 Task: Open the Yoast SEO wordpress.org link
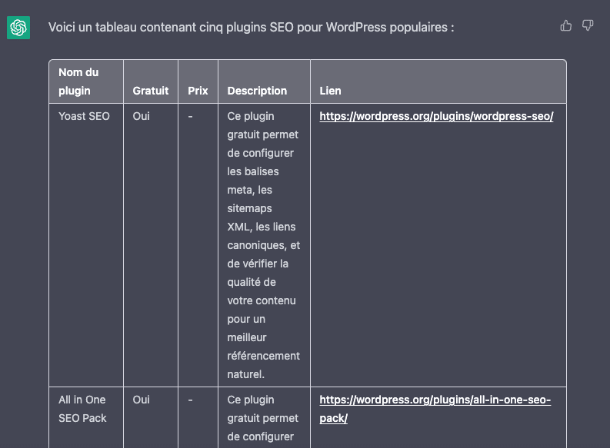[x=436, y=117]
